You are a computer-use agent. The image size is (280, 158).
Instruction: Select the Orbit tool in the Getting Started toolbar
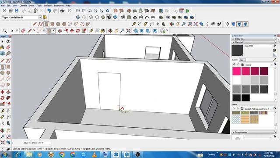pyautogui.click(x=110, y=31)
